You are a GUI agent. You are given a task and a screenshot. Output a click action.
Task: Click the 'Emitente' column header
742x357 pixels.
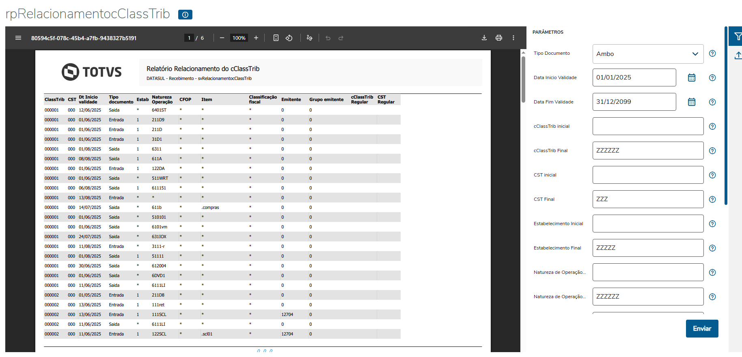291,99
